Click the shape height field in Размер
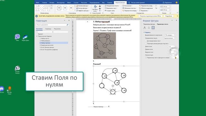 point(166,6)
